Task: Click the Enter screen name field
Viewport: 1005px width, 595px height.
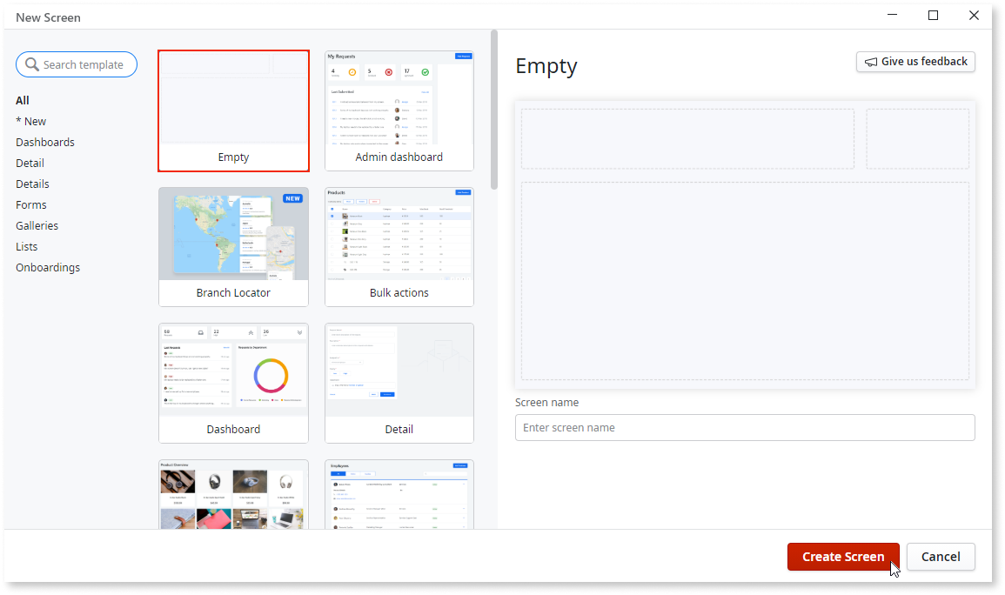Action: [x=745, y=427]
